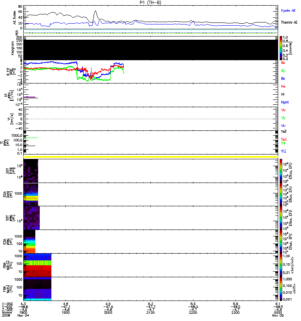Click the ESA ions Eflux color bar

(281, 195)
